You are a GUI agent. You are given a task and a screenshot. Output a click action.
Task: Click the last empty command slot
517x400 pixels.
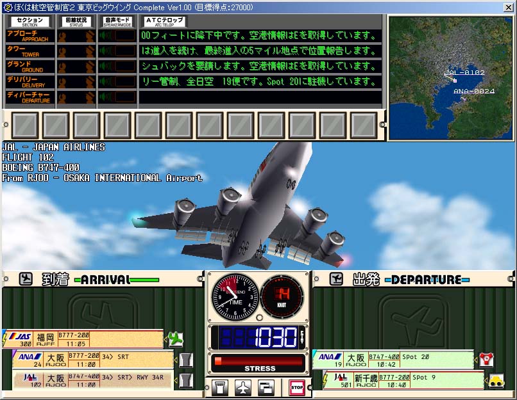point(363,125)
